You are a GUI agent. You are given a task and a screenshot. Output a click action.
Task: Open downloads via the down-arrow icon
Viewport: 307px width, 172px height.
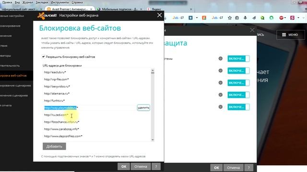245,18
